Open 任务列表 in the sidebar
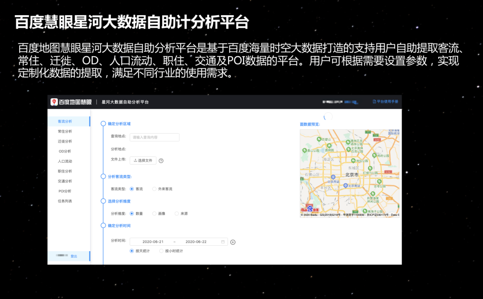The width and height of the screenshot is (483, 299). 65,201
